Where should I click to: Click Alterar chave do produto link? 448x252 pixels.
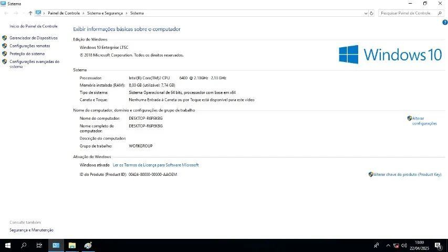tap(408, 174)
